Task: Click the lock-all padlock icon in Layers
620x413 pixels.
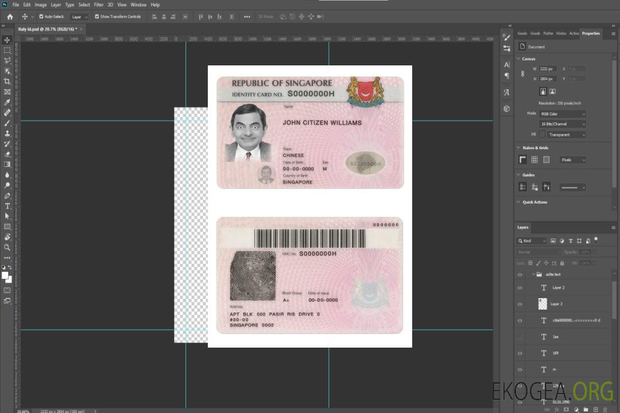Action: click(x=562, y=263)
